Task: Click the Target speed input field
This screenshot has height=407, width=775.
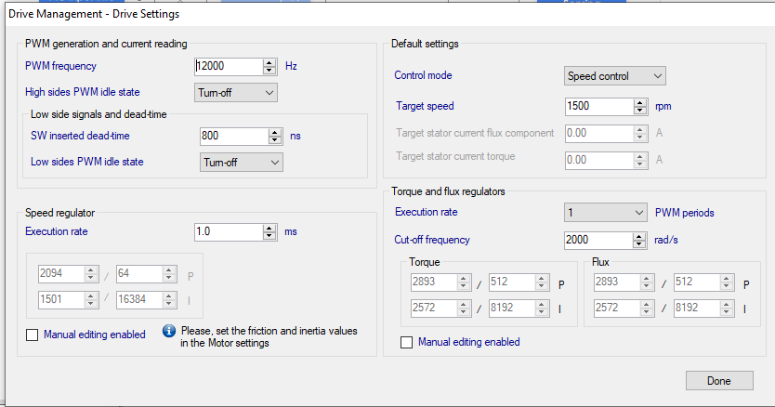Action: point(599,106)
